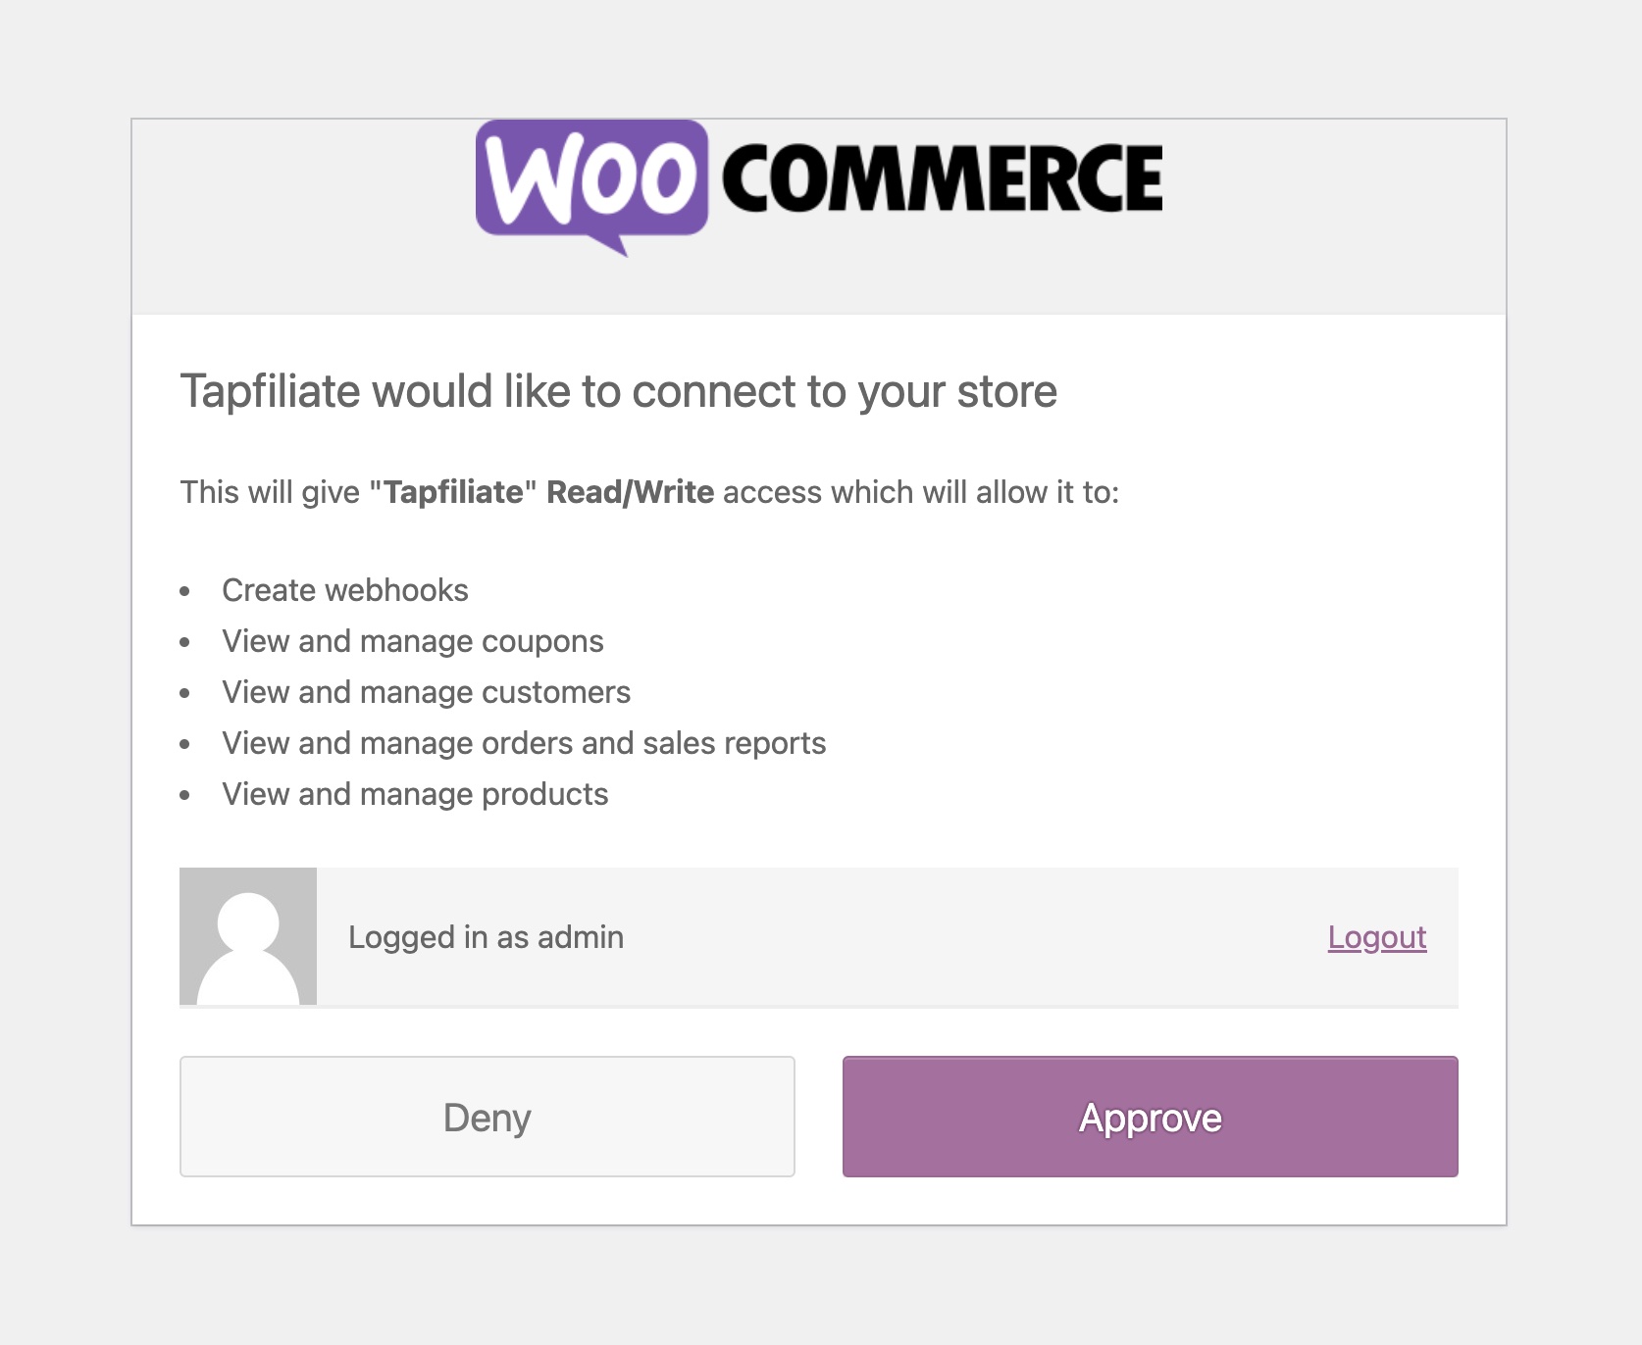Click 'View and manage orders and sales reports'

click(524, 743)
